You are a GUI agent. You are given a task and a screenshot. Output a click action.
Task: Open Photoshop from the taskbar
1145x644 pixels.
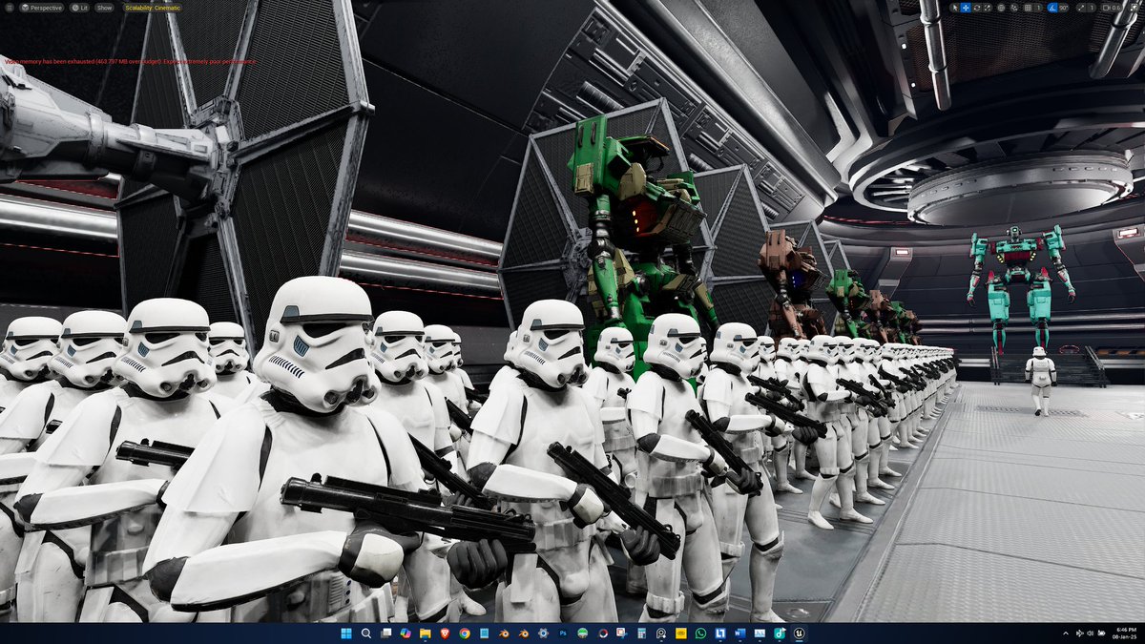563,634
